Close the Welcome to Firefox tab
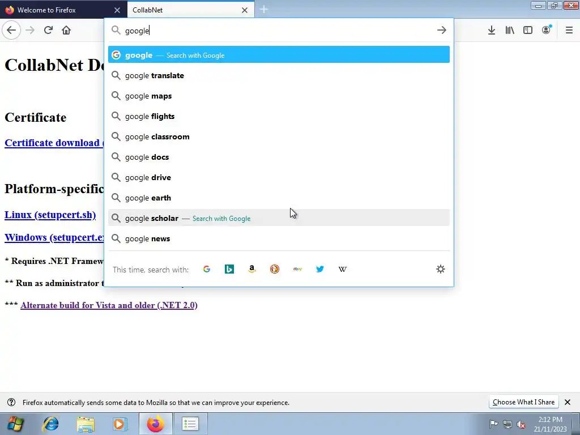 click(x=117, y=10)
